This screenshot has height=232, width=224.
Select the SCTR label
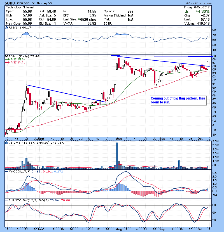(108, 23)
